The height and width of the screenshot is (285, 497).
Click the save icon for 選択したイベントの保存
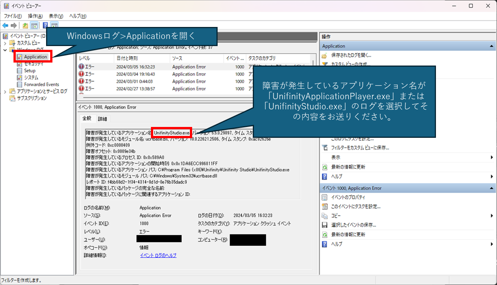[x=325, y=225]
